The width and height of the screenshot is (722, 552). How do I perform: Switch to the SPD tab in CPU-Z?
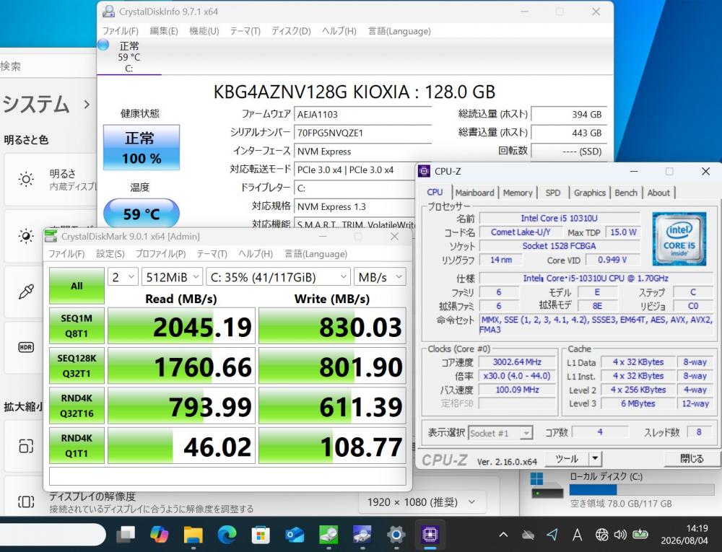pos(552,193)
